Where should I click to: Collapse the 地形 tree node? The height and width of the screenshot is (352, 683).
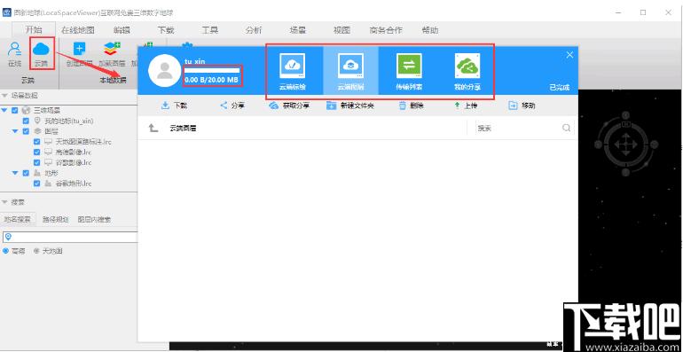[x=15, y=173]
